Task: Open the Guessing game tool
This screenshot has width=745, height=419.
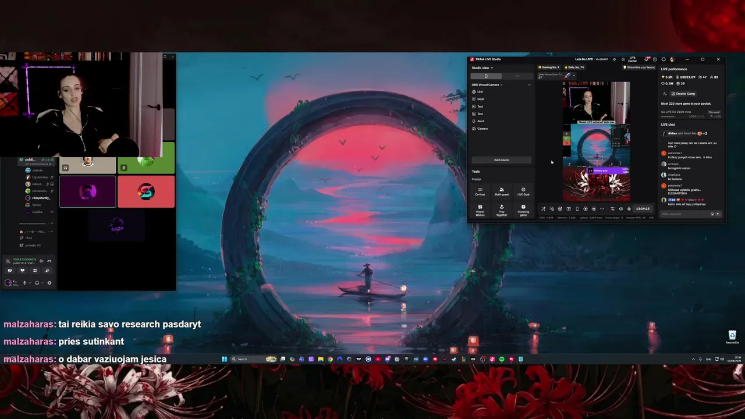Action: (x=523, y=210)
